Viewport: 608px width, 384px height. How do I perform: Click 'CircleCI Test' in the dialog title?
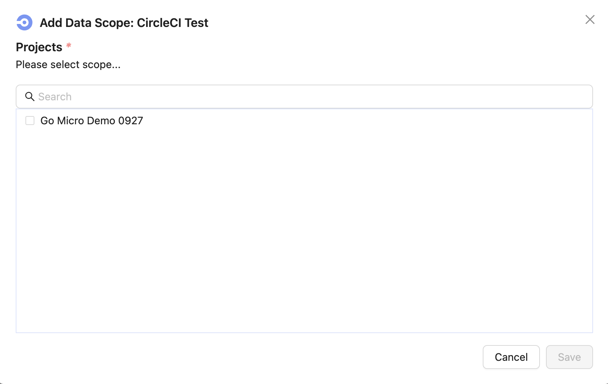click(172, 23)
